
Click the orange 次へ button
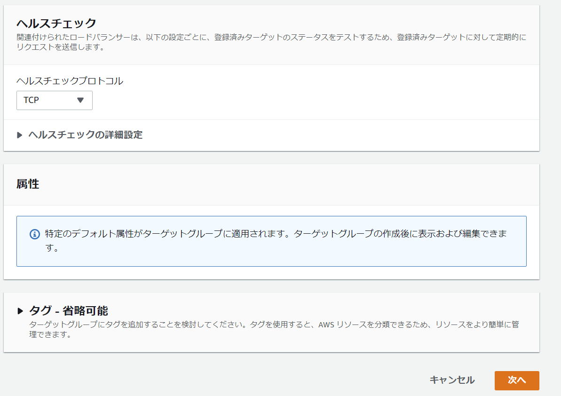tap(517, 380)
